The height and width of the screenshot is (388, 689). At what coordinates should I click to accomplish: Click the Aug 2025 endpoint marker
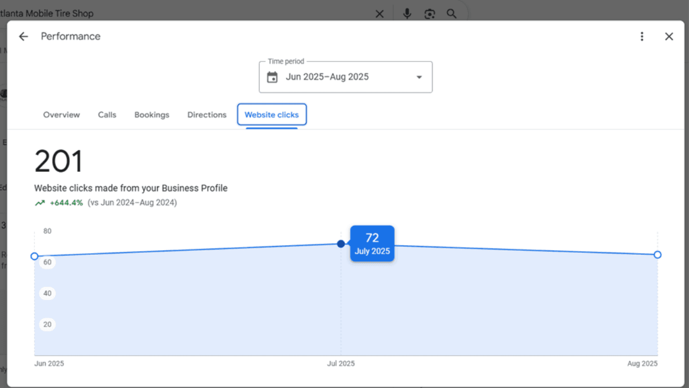coord(657,255)
